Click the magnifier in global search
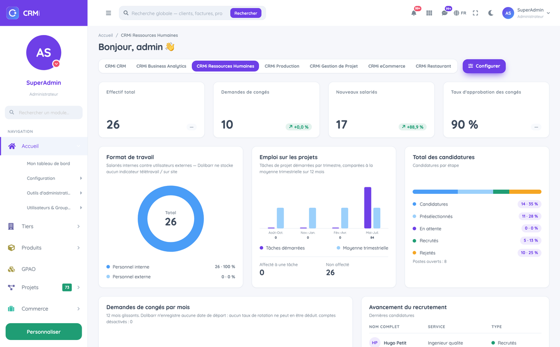This screenshot has height=347, width=560. click(126, 14)
